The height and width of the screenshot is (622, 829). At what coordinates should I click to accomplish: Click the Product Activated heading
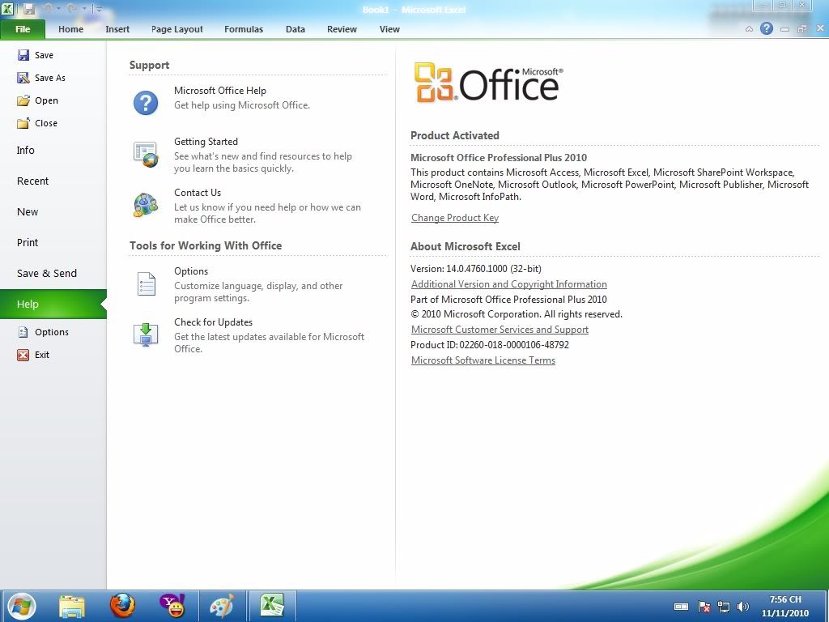click(x=455, y=135)
